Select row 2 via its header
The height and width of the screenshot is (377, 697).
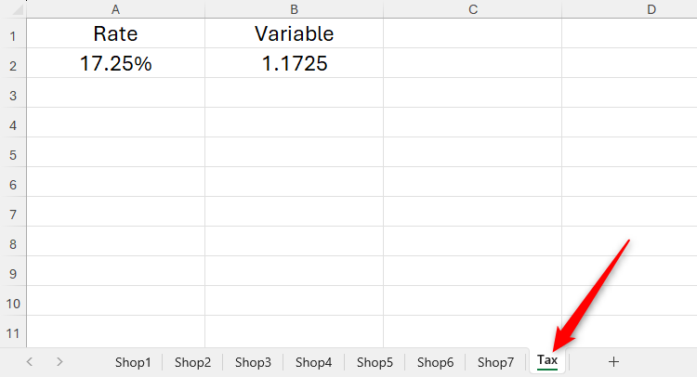(x=13, y=65)
